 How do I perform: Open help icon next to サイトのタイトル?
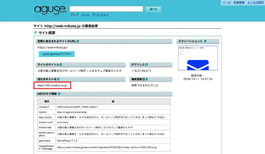[61, 65]
